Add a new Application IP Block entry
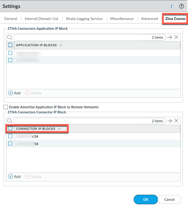 15,93
